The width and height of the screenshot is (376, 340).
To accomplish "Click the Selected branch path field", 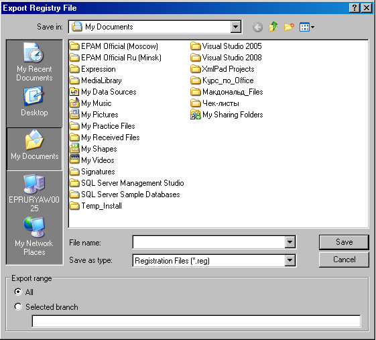I will [196, 321].
